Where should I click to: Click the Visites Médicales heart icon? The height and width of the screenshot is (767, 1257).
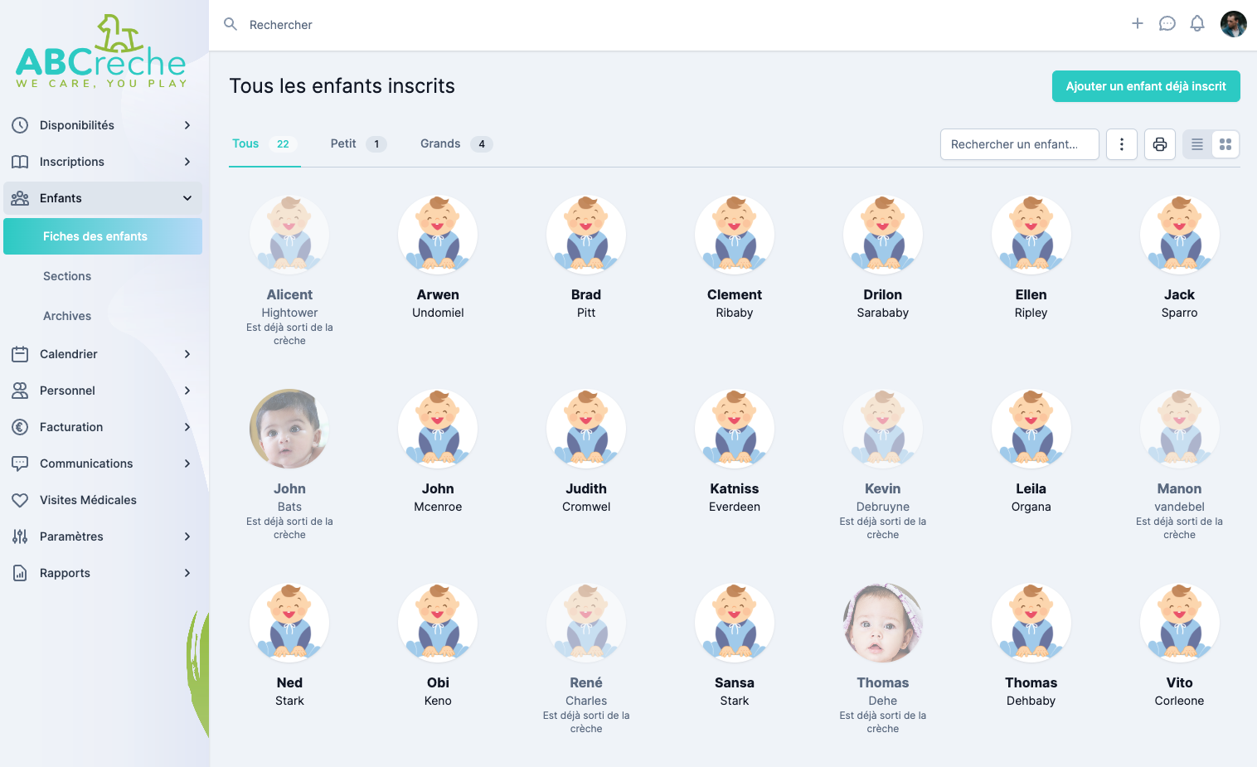(x=20, y=500)
